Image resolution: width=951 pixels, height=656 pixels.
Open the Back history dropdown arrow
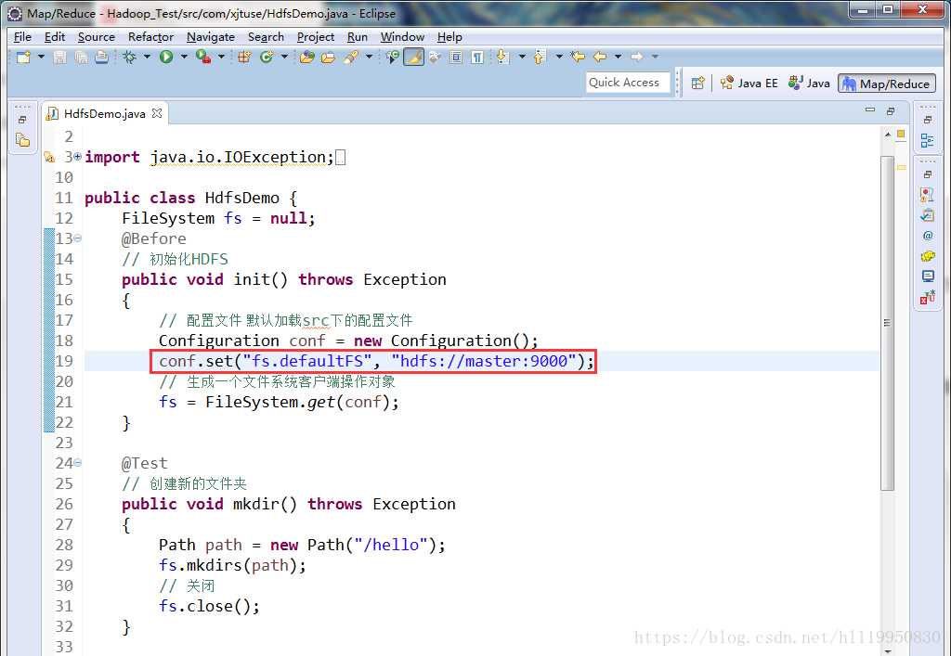click(618, 57)
